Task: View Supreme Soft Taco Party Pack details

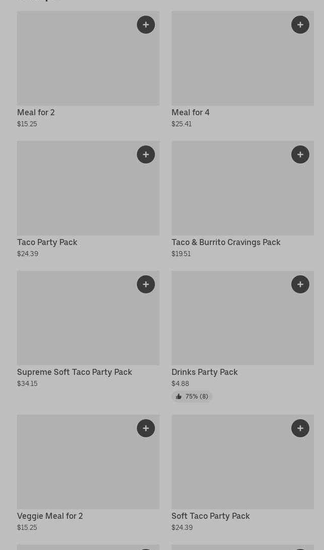Action: 74,372
